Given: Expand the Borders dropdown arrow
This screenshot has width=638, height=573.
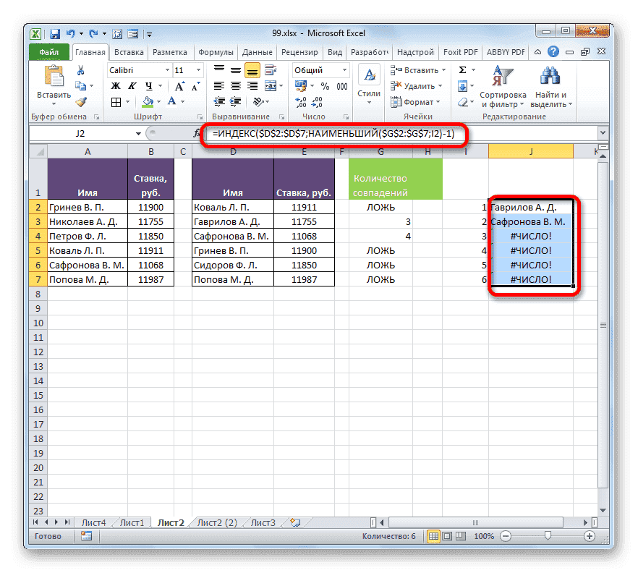Looking at the screenshot, I should click(128, 101).
